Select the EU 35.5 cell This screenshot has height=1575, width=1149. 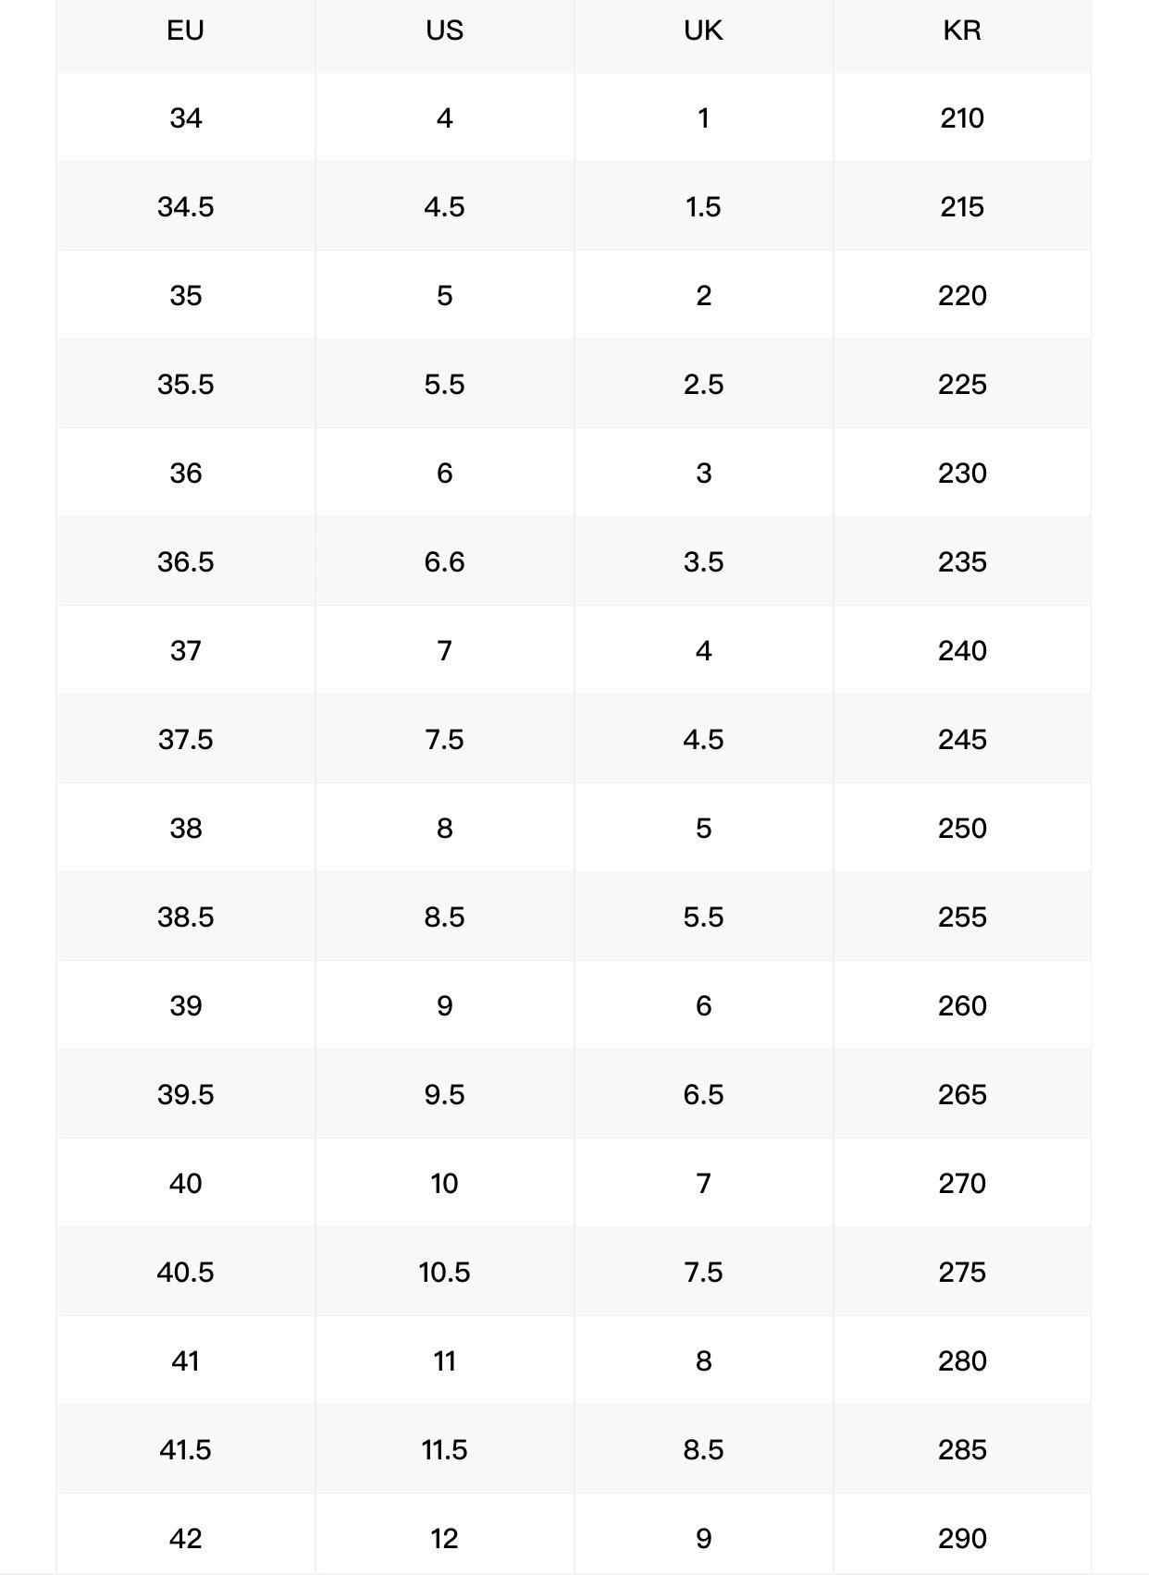tap(185, 384)
